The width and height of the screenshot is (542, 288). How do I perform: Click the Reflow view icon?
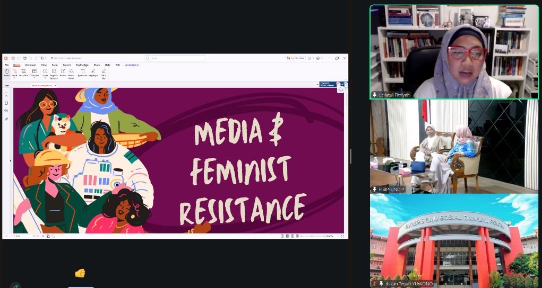(x=63, y=73)
